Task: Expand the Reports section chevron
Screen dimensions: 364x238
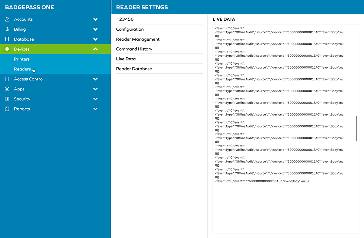Action: click(96, 109)
